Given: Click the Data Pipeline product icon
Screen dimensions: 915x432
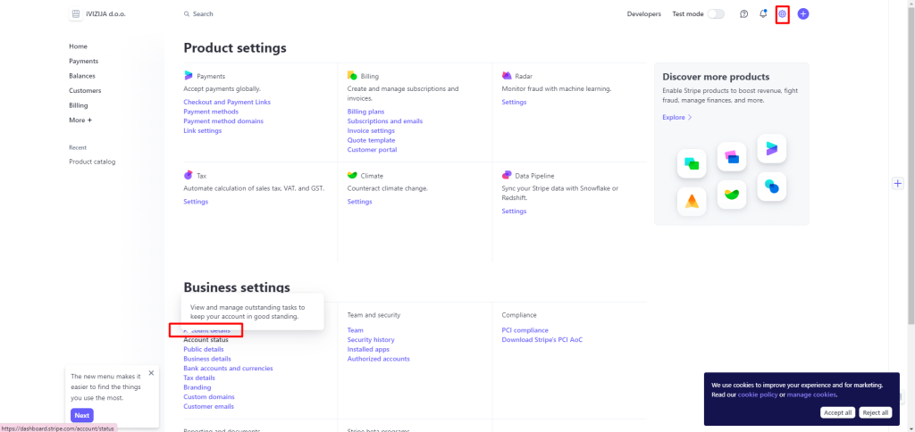Looking at the screenshot, I should pyautogui.click(x=507, y=175).
